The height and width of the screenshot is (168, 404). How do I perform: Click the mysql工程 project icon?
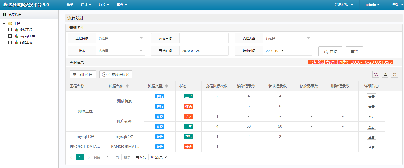16,36
